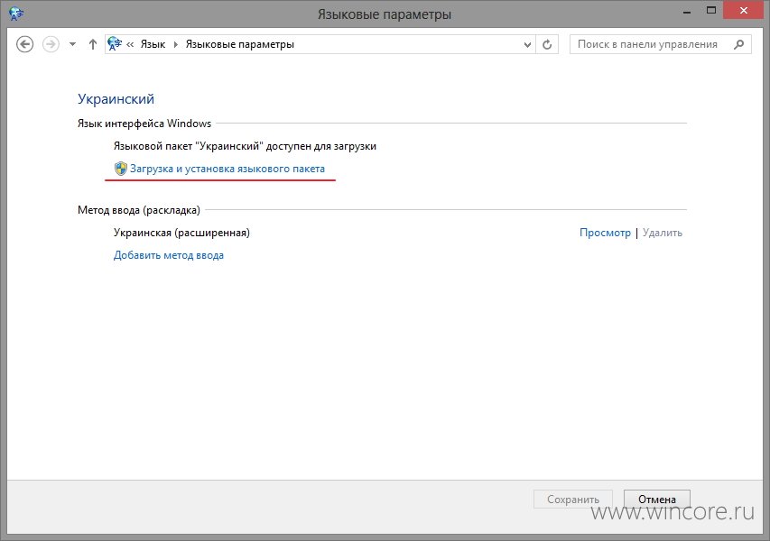Click the window title bar language icon
Screen dimensions: 770x541
point(16,14)
